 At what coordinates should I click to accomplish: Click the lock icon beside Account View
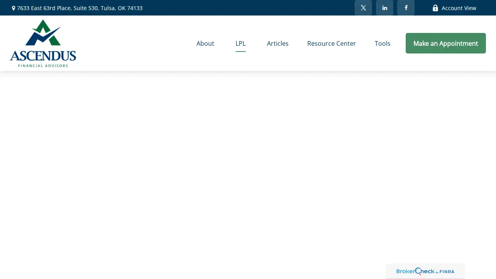pyautogui.click(x=435, y=8)
